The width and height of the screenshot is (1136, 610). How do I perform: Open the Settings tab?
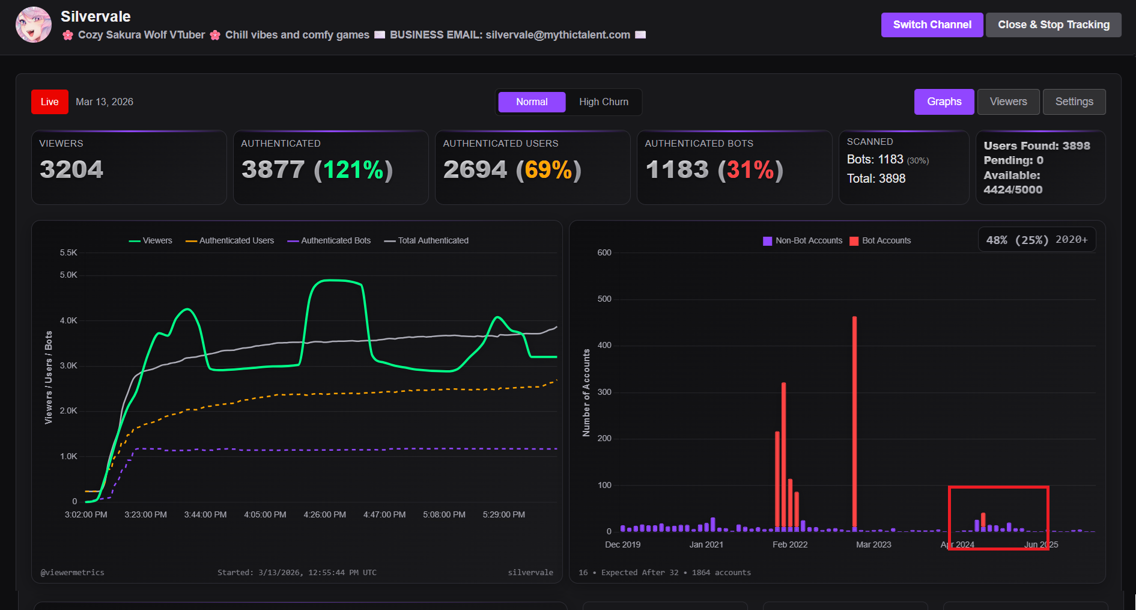1074,102
